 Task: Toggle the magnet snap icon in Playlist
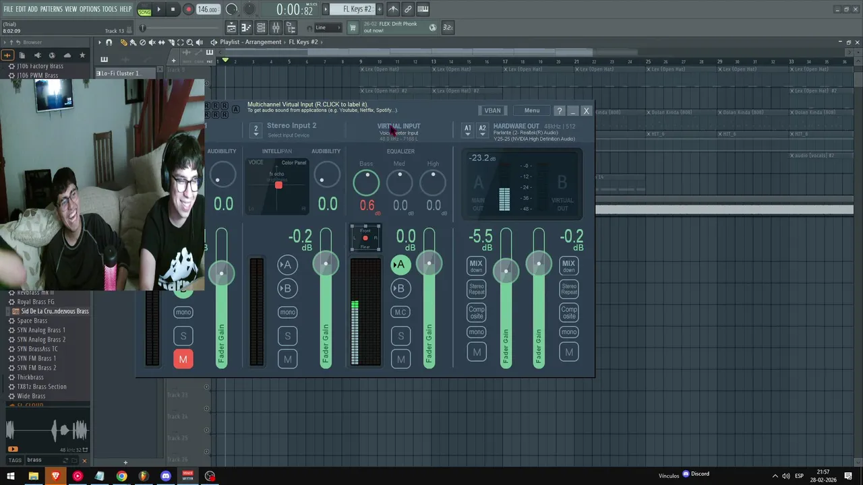[109, 42]
